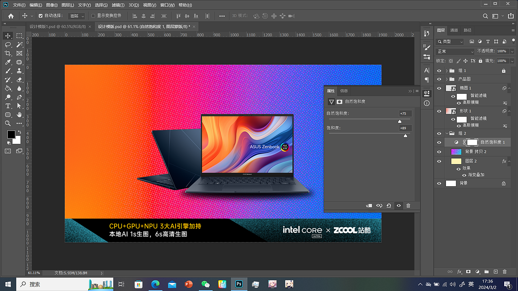This screenshot has height=291, width=518.
Task: Open Microsoft Edge from the taskbar
Action: point(155,284)
